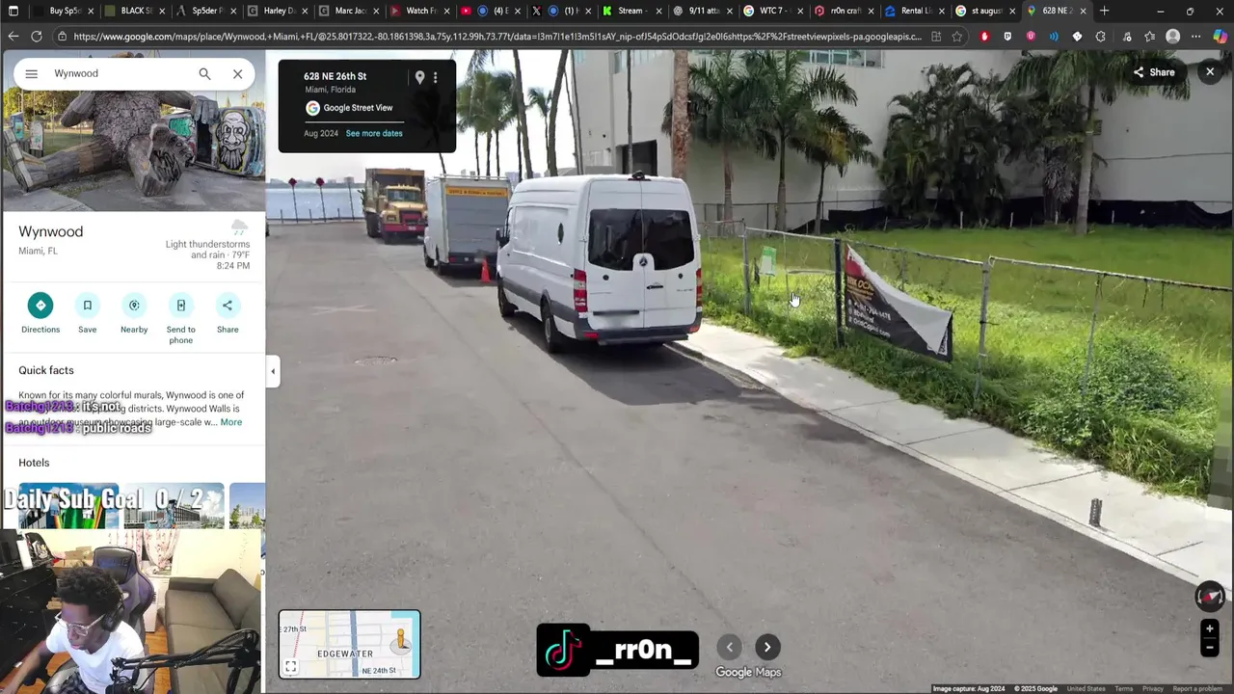Bookmark this page with the star icon
Viewport: 1234px width, 694px height.
pos(957,37)
